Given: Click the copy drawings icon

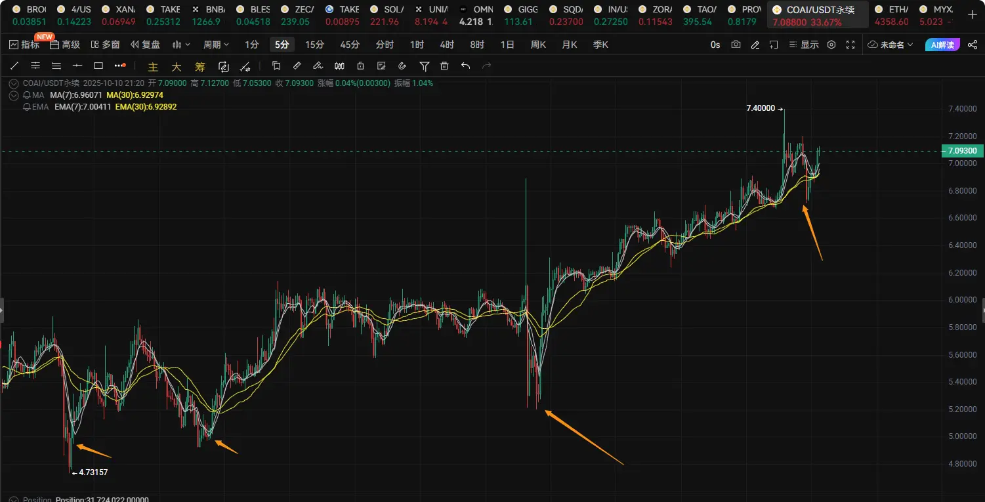Looking at the screenshot, I should coord(276,66).
